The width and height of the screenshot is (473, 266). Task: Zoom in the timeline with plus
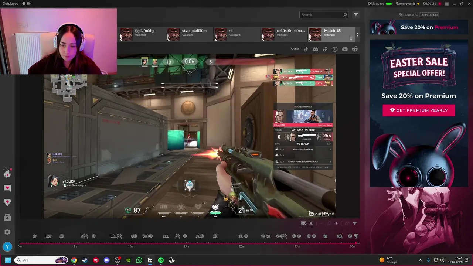pyautogui.click(x=336, y=223)
